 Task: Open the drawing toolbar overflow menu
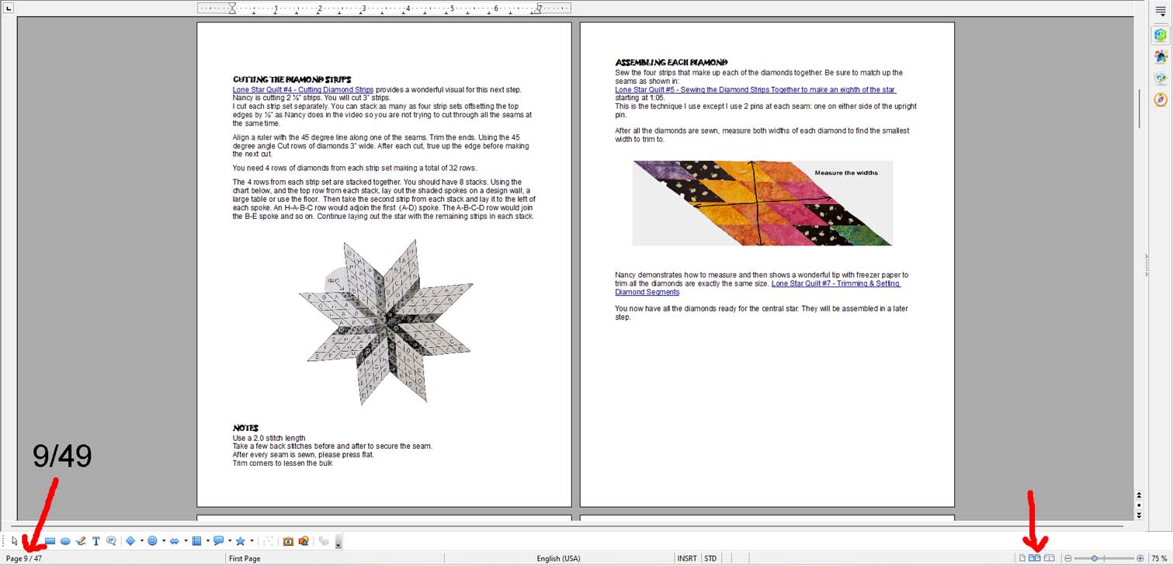click(338, 542)
